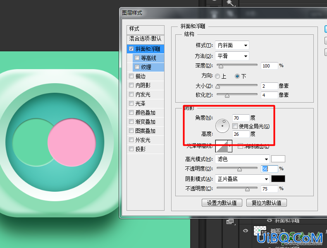Check 使用全局光 option
The width and height of the screenshot is (327, 248).
[x=235, y=126]
